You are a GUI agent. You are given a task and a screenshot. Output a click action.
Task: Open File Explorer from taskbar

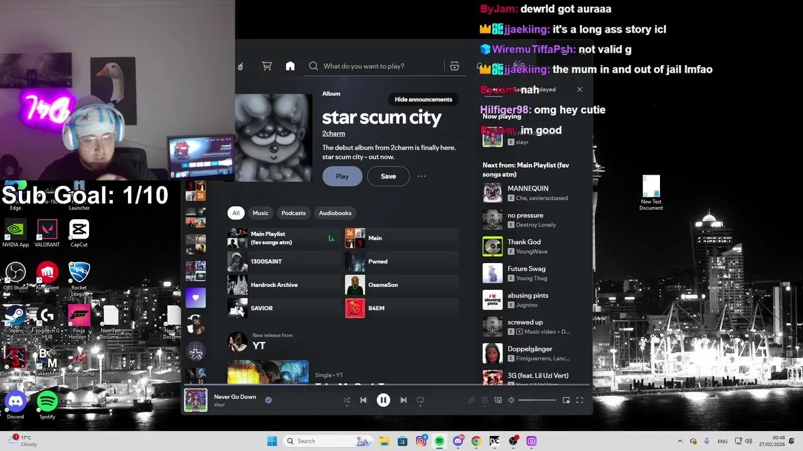pyautogui.click(x=384, y=441)
